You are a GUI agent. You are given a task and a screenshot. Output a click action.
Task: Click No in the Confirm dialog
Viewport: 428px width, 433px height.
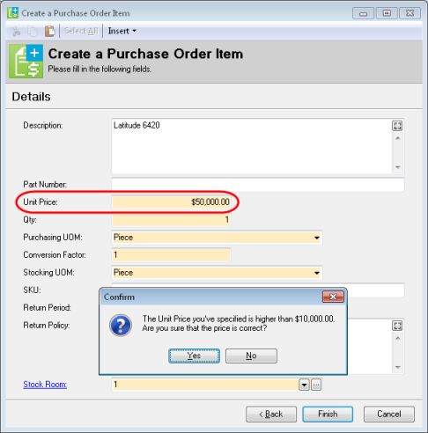(251, 356)
